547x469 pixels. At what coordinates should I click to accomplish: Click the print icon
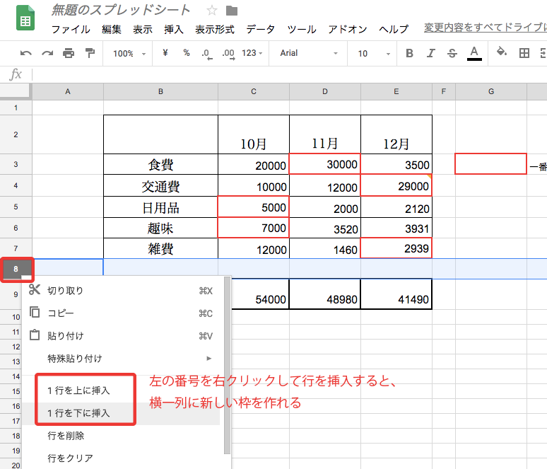coord(69,53)
